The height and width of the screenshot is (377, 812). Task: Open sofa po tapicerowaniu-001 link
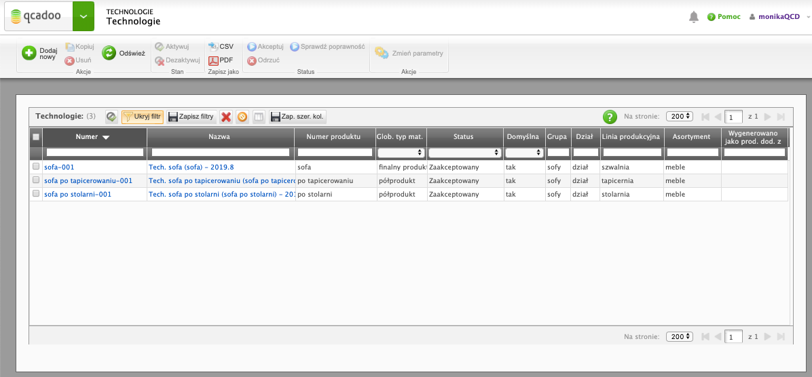(x=88, y=180)
